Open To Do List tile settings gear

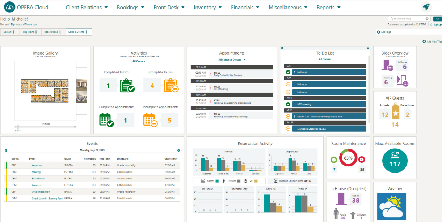(x=282, y=47)
